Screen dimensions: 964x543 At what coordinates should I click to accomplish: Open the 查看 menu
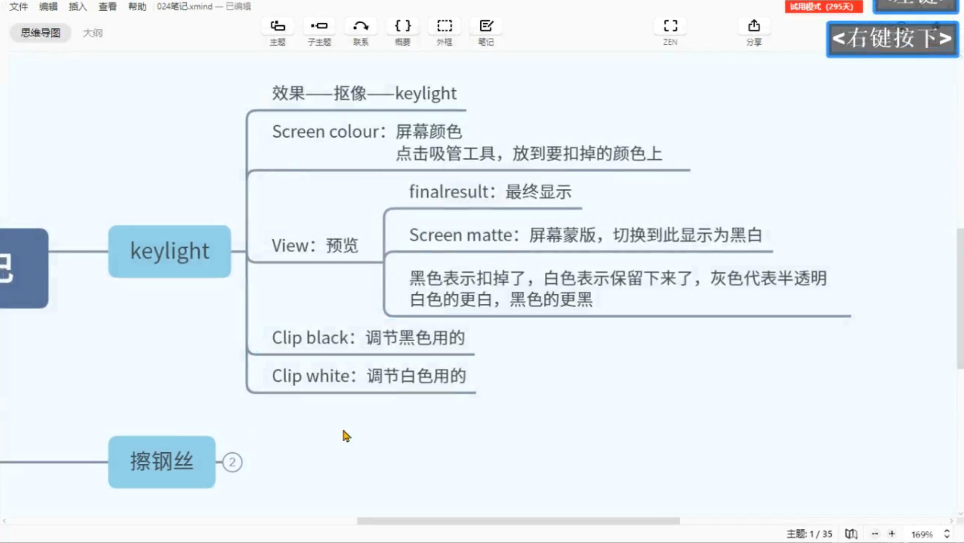(107, 6)
